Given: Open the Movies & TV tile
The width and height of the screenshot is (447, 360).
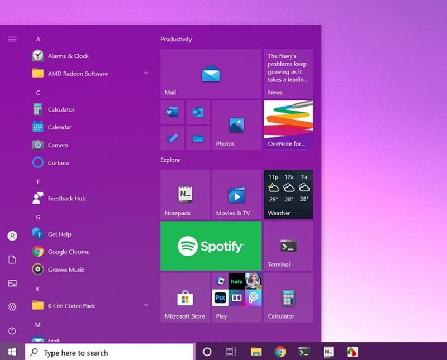Looking at the screenshot, I should click(x=236, y=195).
